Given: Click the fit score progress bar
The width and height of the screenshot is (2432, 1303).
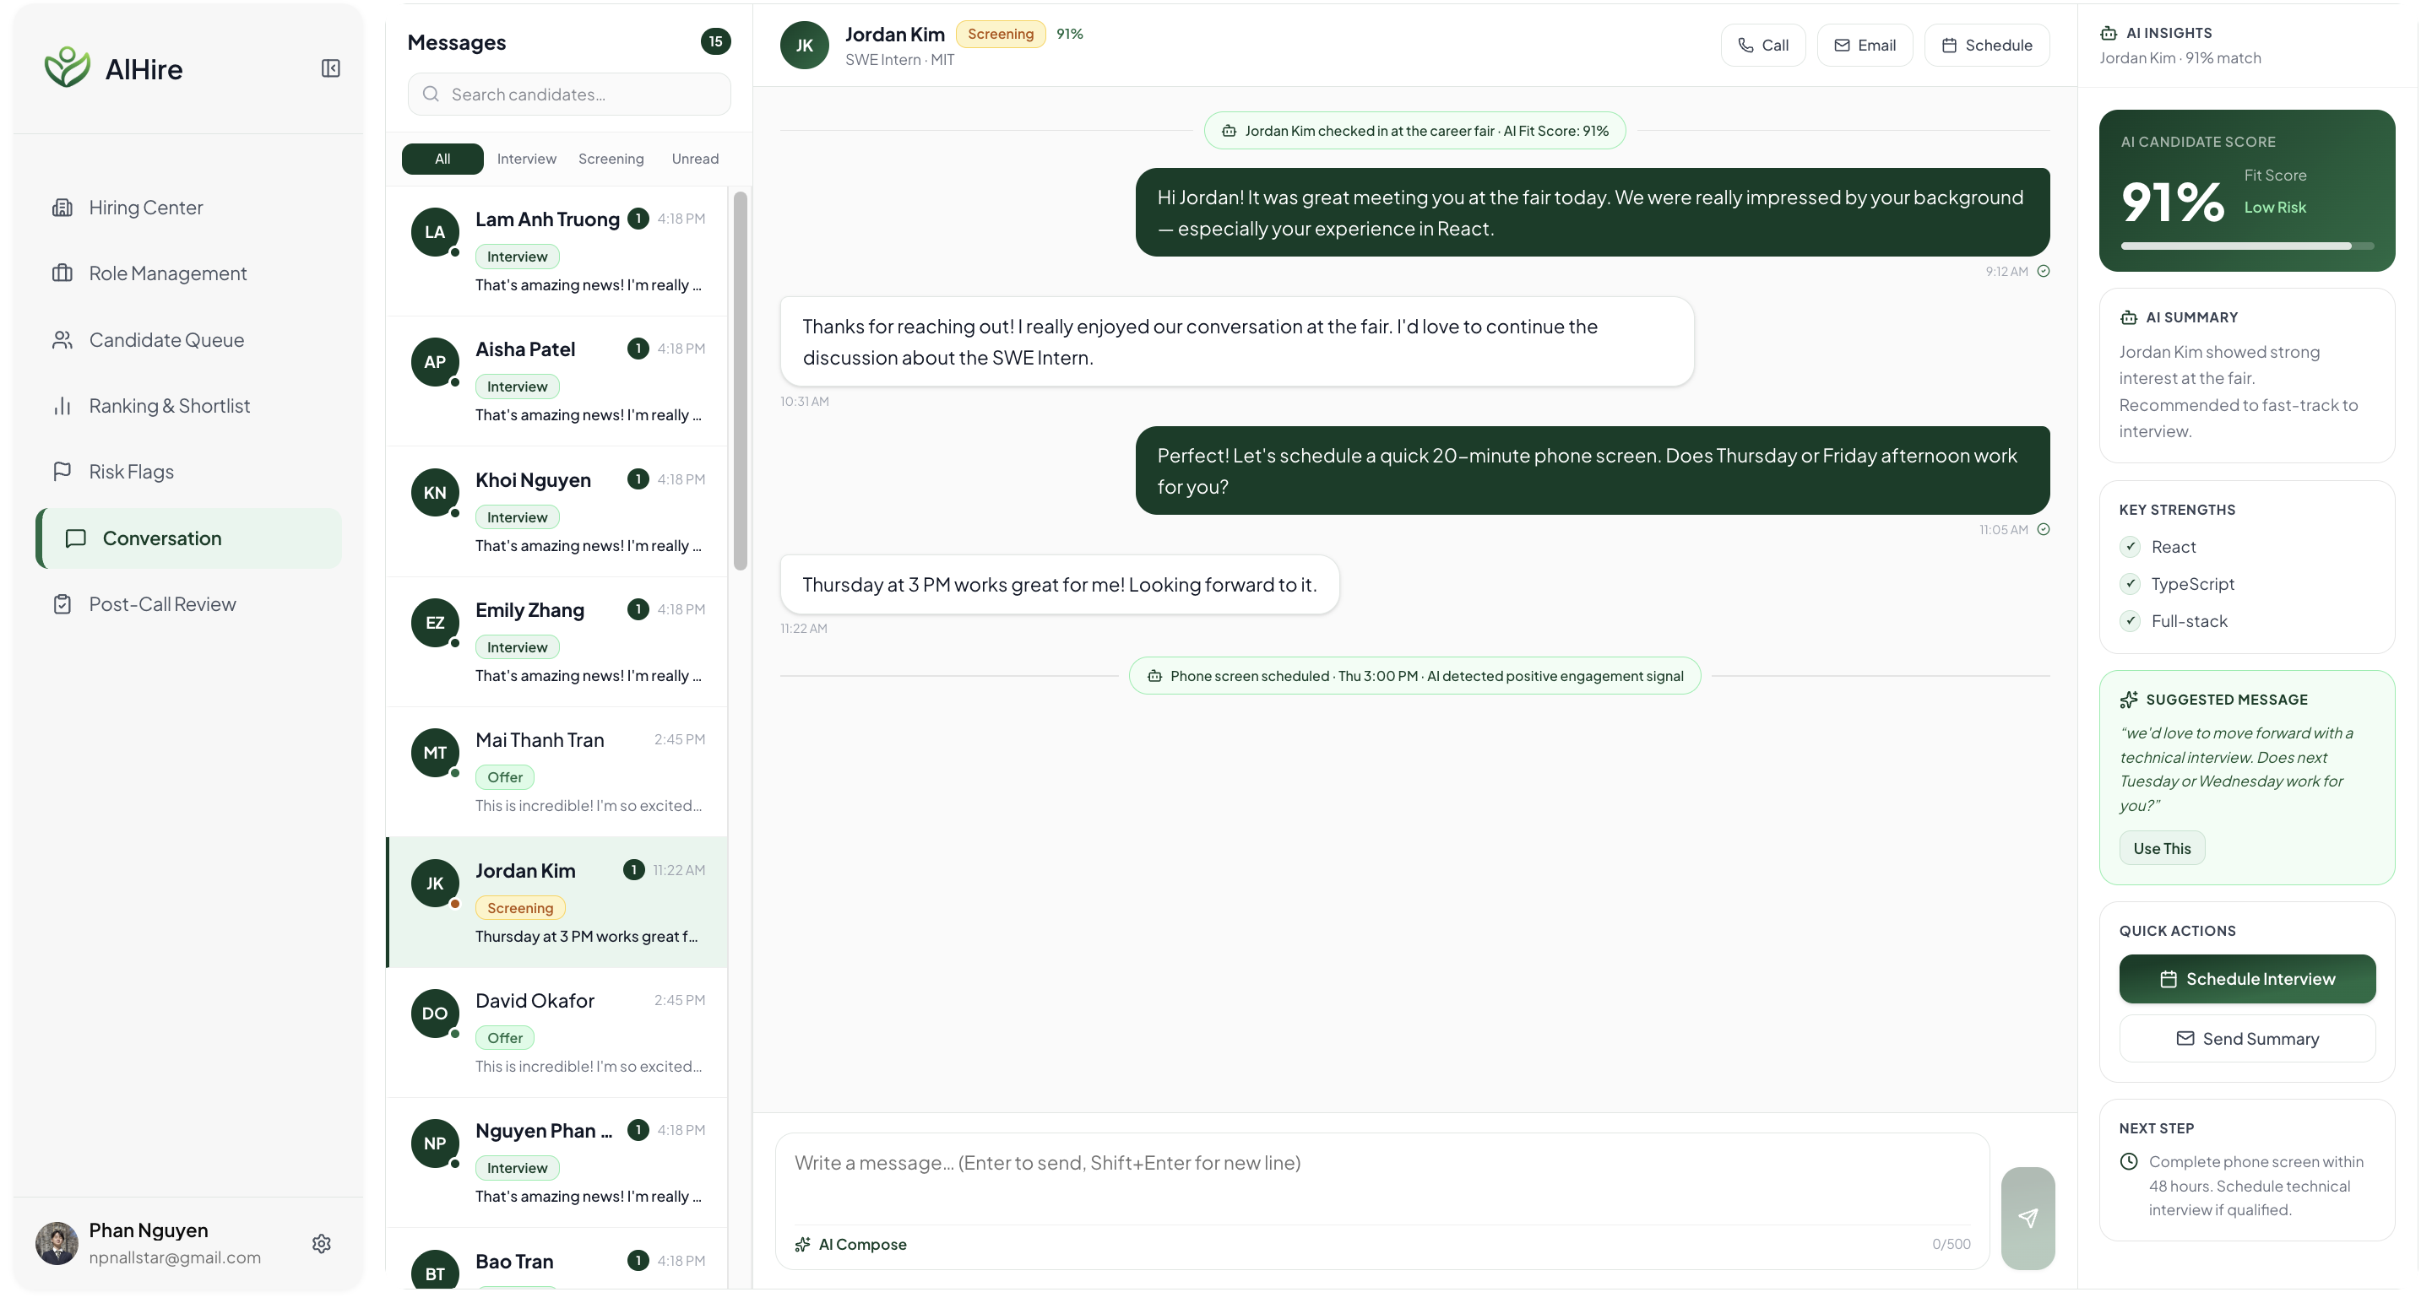Looking at the screenshot, I should tap(2246, 246).
